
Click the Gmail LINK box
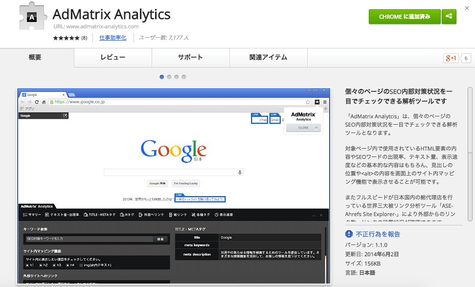tap(275, 120)
